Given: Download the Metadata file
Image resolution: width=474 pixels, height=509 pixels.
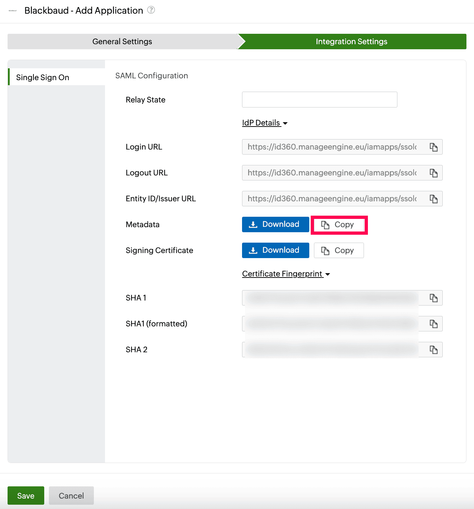Looking at the screenshot, I should pos(275,224).
